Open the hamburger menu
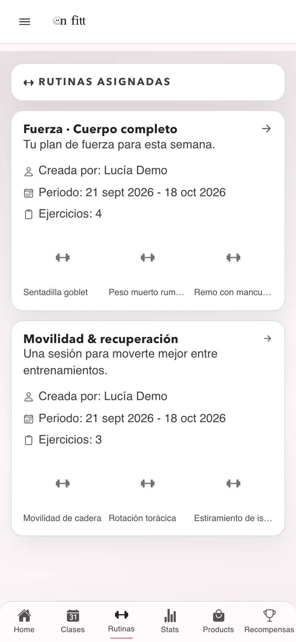The height and width of the screenshot is (642, 296). (25, 22)
